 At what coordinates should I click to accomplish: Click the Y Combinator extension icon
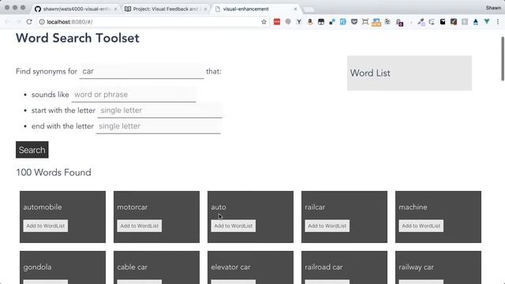299,22
